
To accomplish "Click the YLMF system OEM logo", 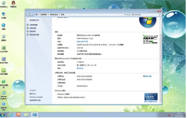I will point(150,39).
